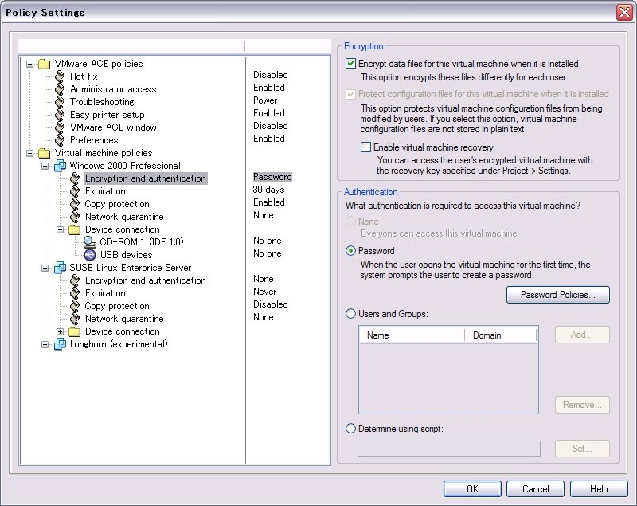This screenshot has width=637, height=506.
Task: Collapse the Virtual machine policies node
Action: click(29, 153)
